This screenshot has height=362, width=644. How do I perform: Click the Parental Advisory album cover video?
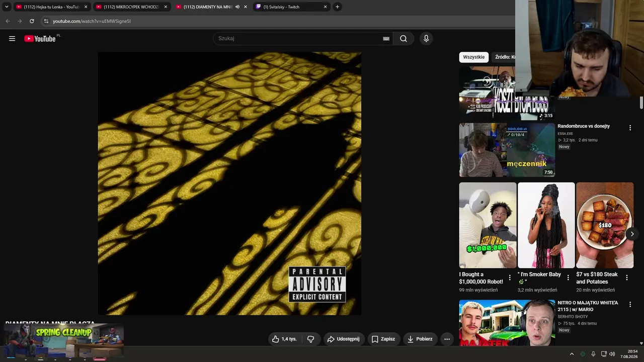pos(229,184)
